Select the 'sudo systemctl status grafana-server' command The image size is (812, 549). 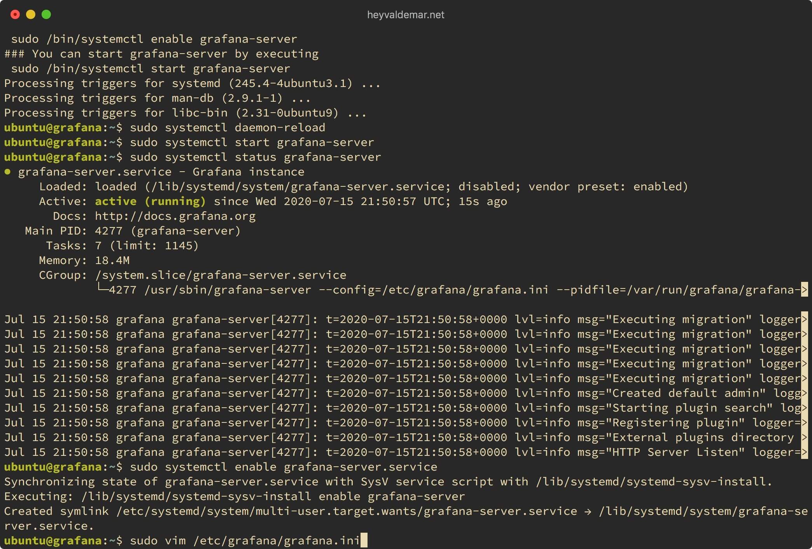(256, 157)
